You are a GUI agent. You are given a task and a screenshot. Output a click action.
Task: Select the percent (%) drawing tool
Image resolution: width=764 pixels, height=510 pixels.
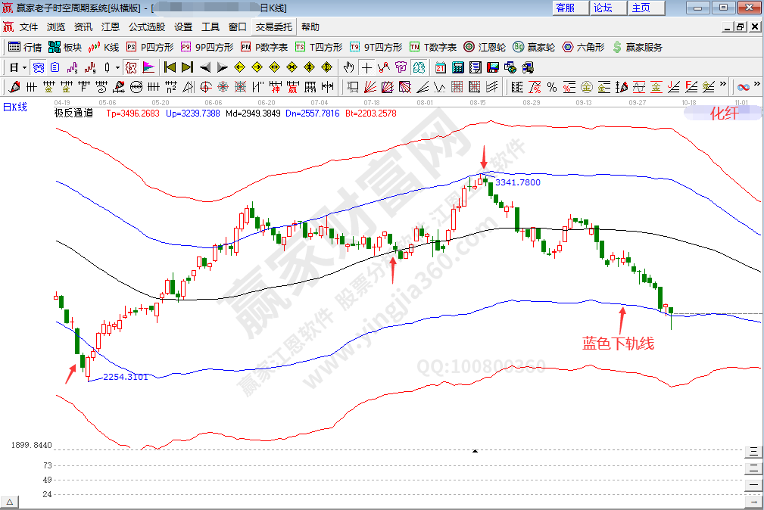[552, 86]
